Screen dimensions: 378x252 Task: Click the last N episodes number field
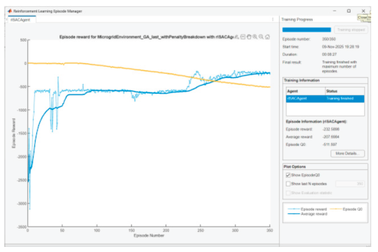[x=350, y=184]
